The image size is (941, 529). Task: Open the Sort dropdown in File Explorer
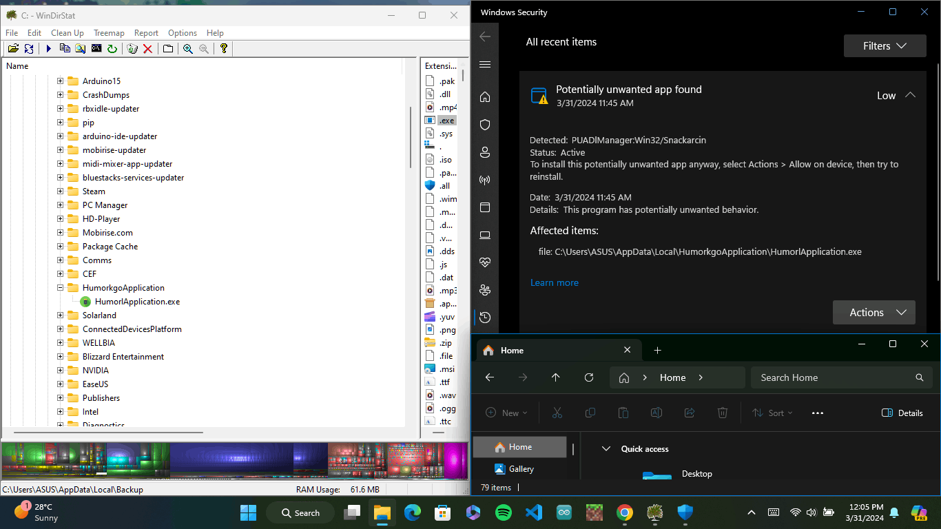tap(772, 413)
